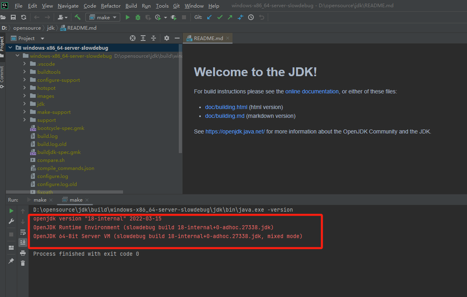Viewport: 467px width, 297px height.
Task: Print the Run console output
Action: point(22,253)
